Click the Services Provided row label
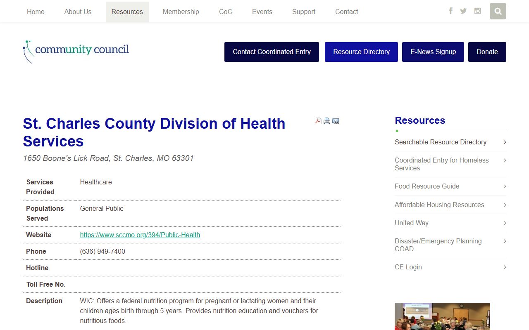This screenshot has width=529, height=330. (40, 187)
